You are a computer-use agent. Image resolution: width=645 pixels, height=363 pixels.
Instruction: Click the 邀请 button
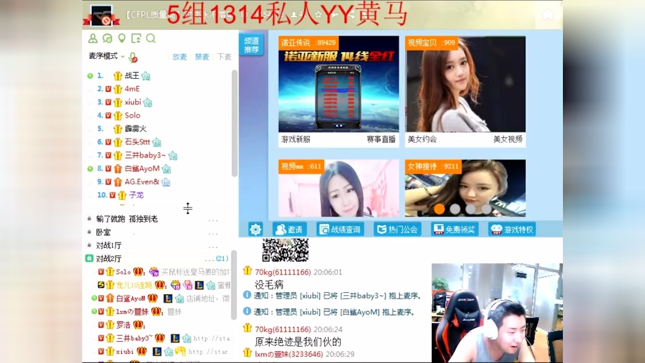pos(290,229)
